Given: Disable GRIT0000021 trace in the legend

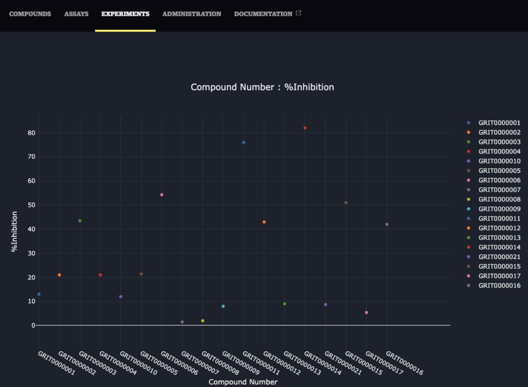Looking at the screenshot, I should (x=499, y=257).
